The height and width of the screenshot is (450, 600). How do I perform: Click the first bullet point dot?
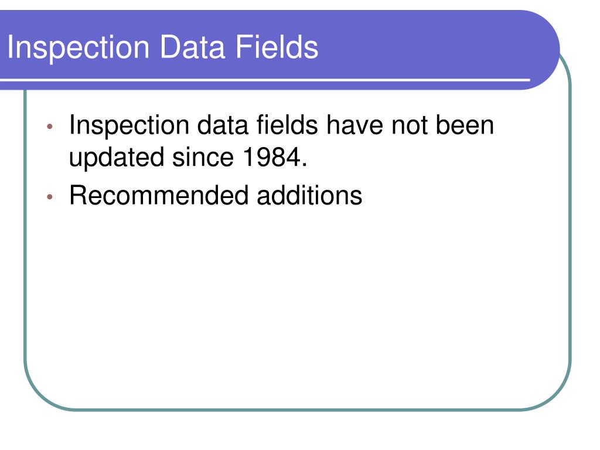(x=49, y=127)
